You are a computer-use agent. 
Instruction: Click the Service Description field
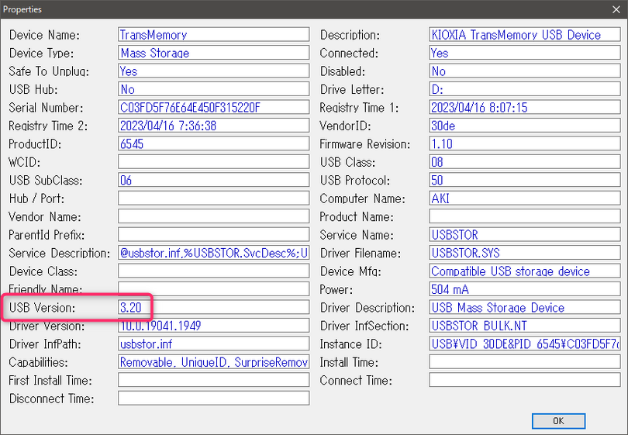[x=213, y=253]
